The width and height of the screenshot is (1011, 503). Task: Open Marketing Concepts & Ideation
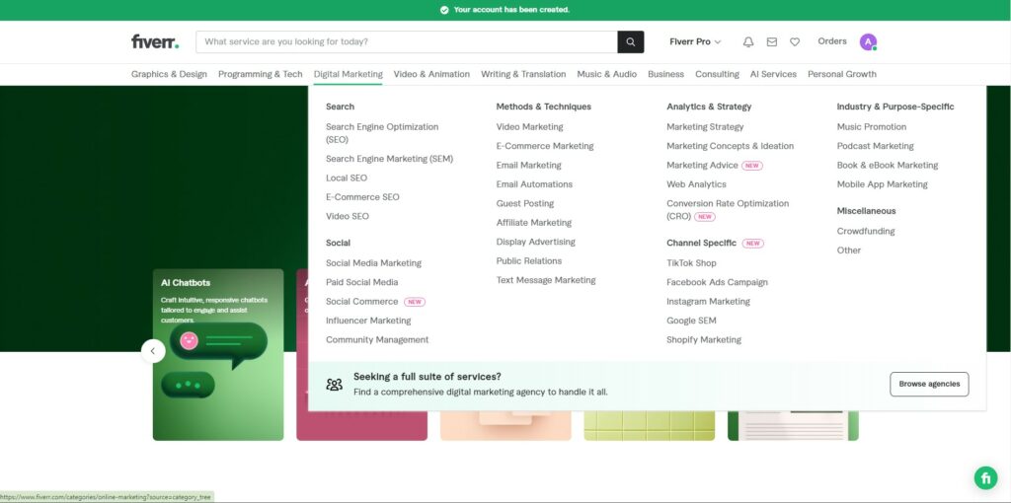[730, 146]
